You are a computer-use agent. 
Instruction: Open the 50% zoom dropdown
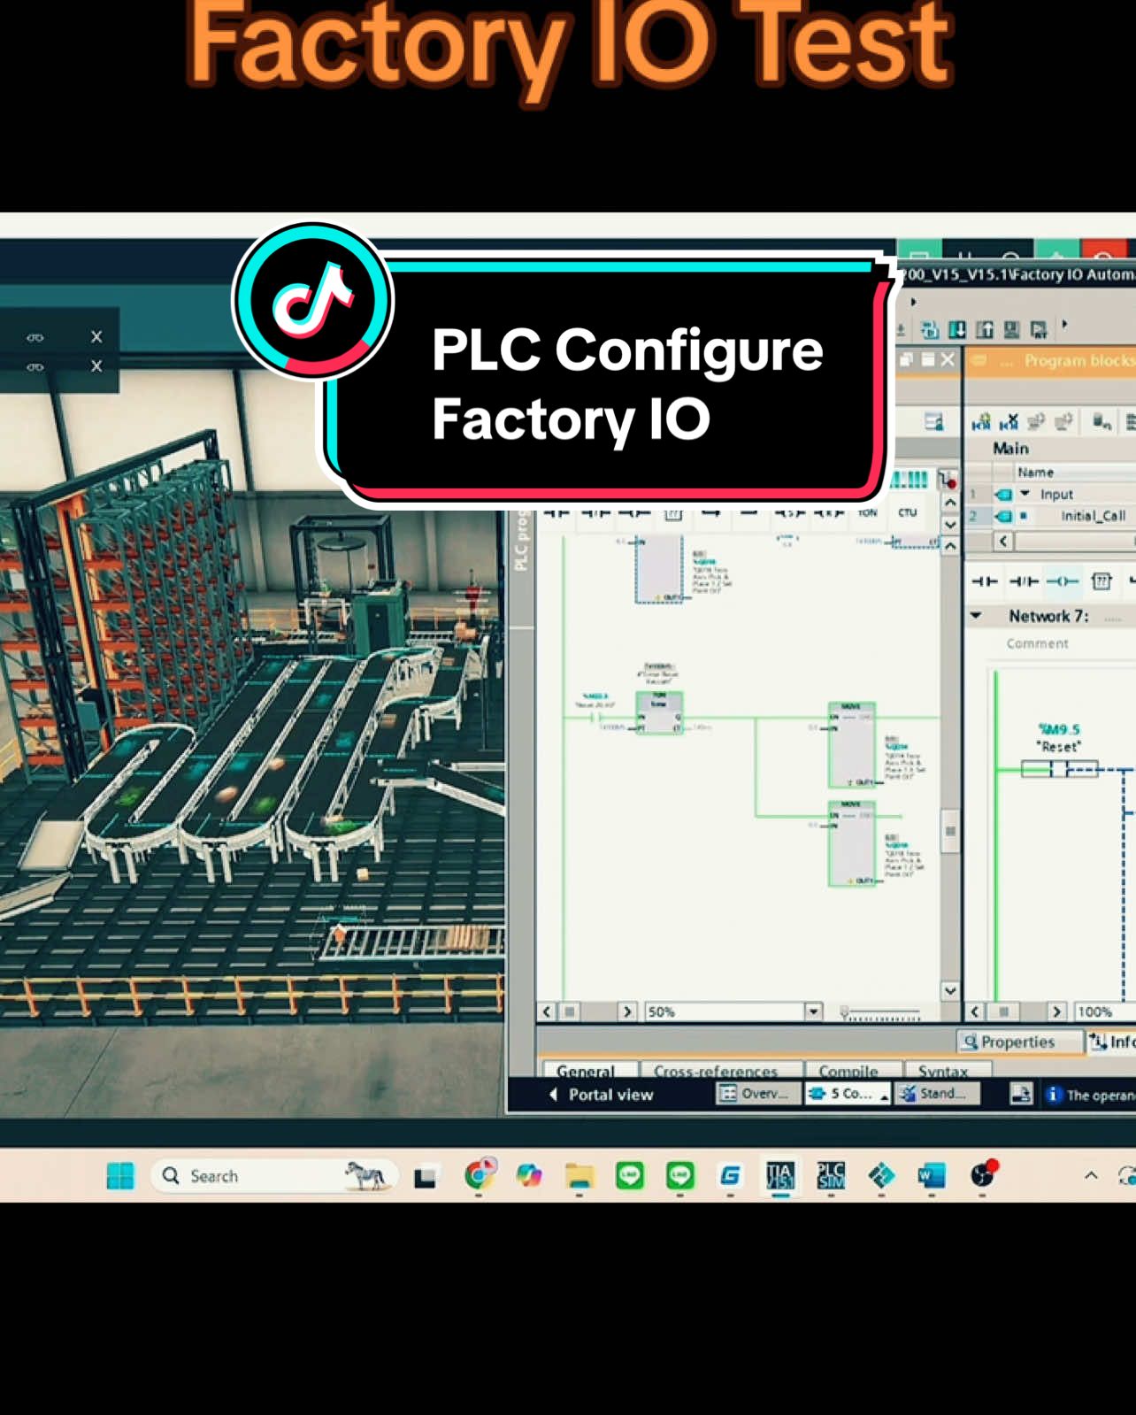[813, 1011]
